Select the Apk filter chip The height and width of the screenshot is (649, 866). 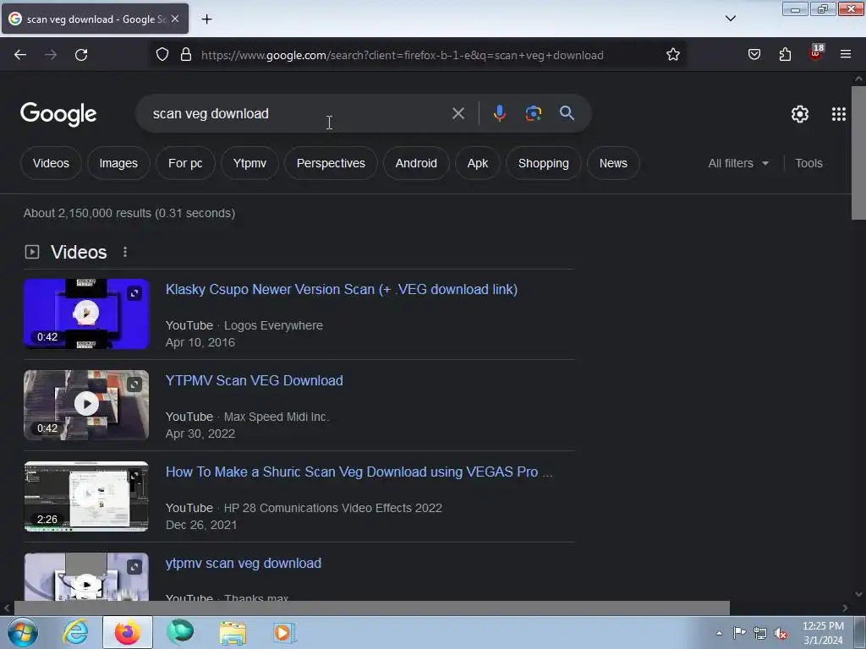[x=478, y=163]
